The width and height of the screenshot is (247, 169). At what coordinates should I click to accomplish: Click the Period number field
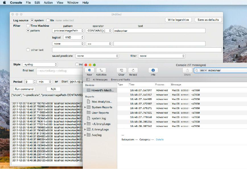click(29, 82)
